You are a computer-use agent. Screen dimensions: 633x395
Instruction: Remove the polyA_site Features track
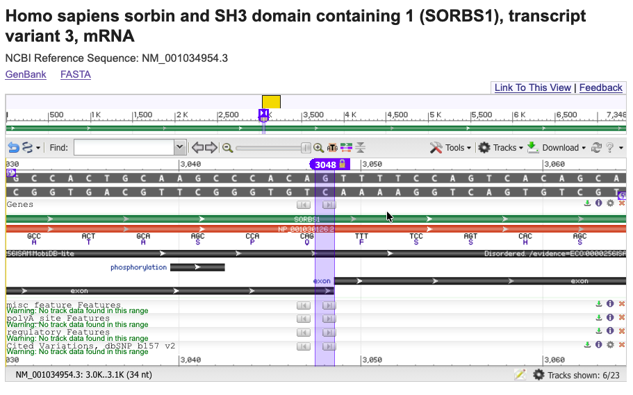tap(622, 317)
